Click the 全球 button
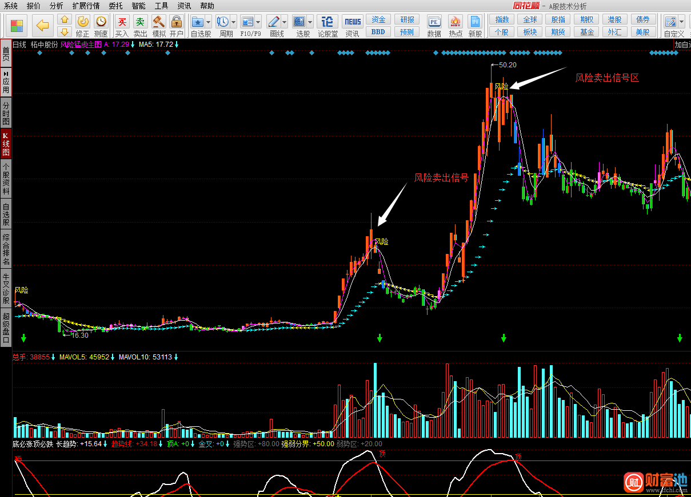This screenshot has height=497, width=691. pyautogui.click(x=530, y=19)
